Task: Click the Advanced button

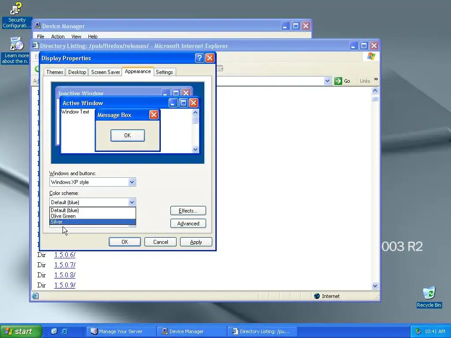Action: click(188, 223)
